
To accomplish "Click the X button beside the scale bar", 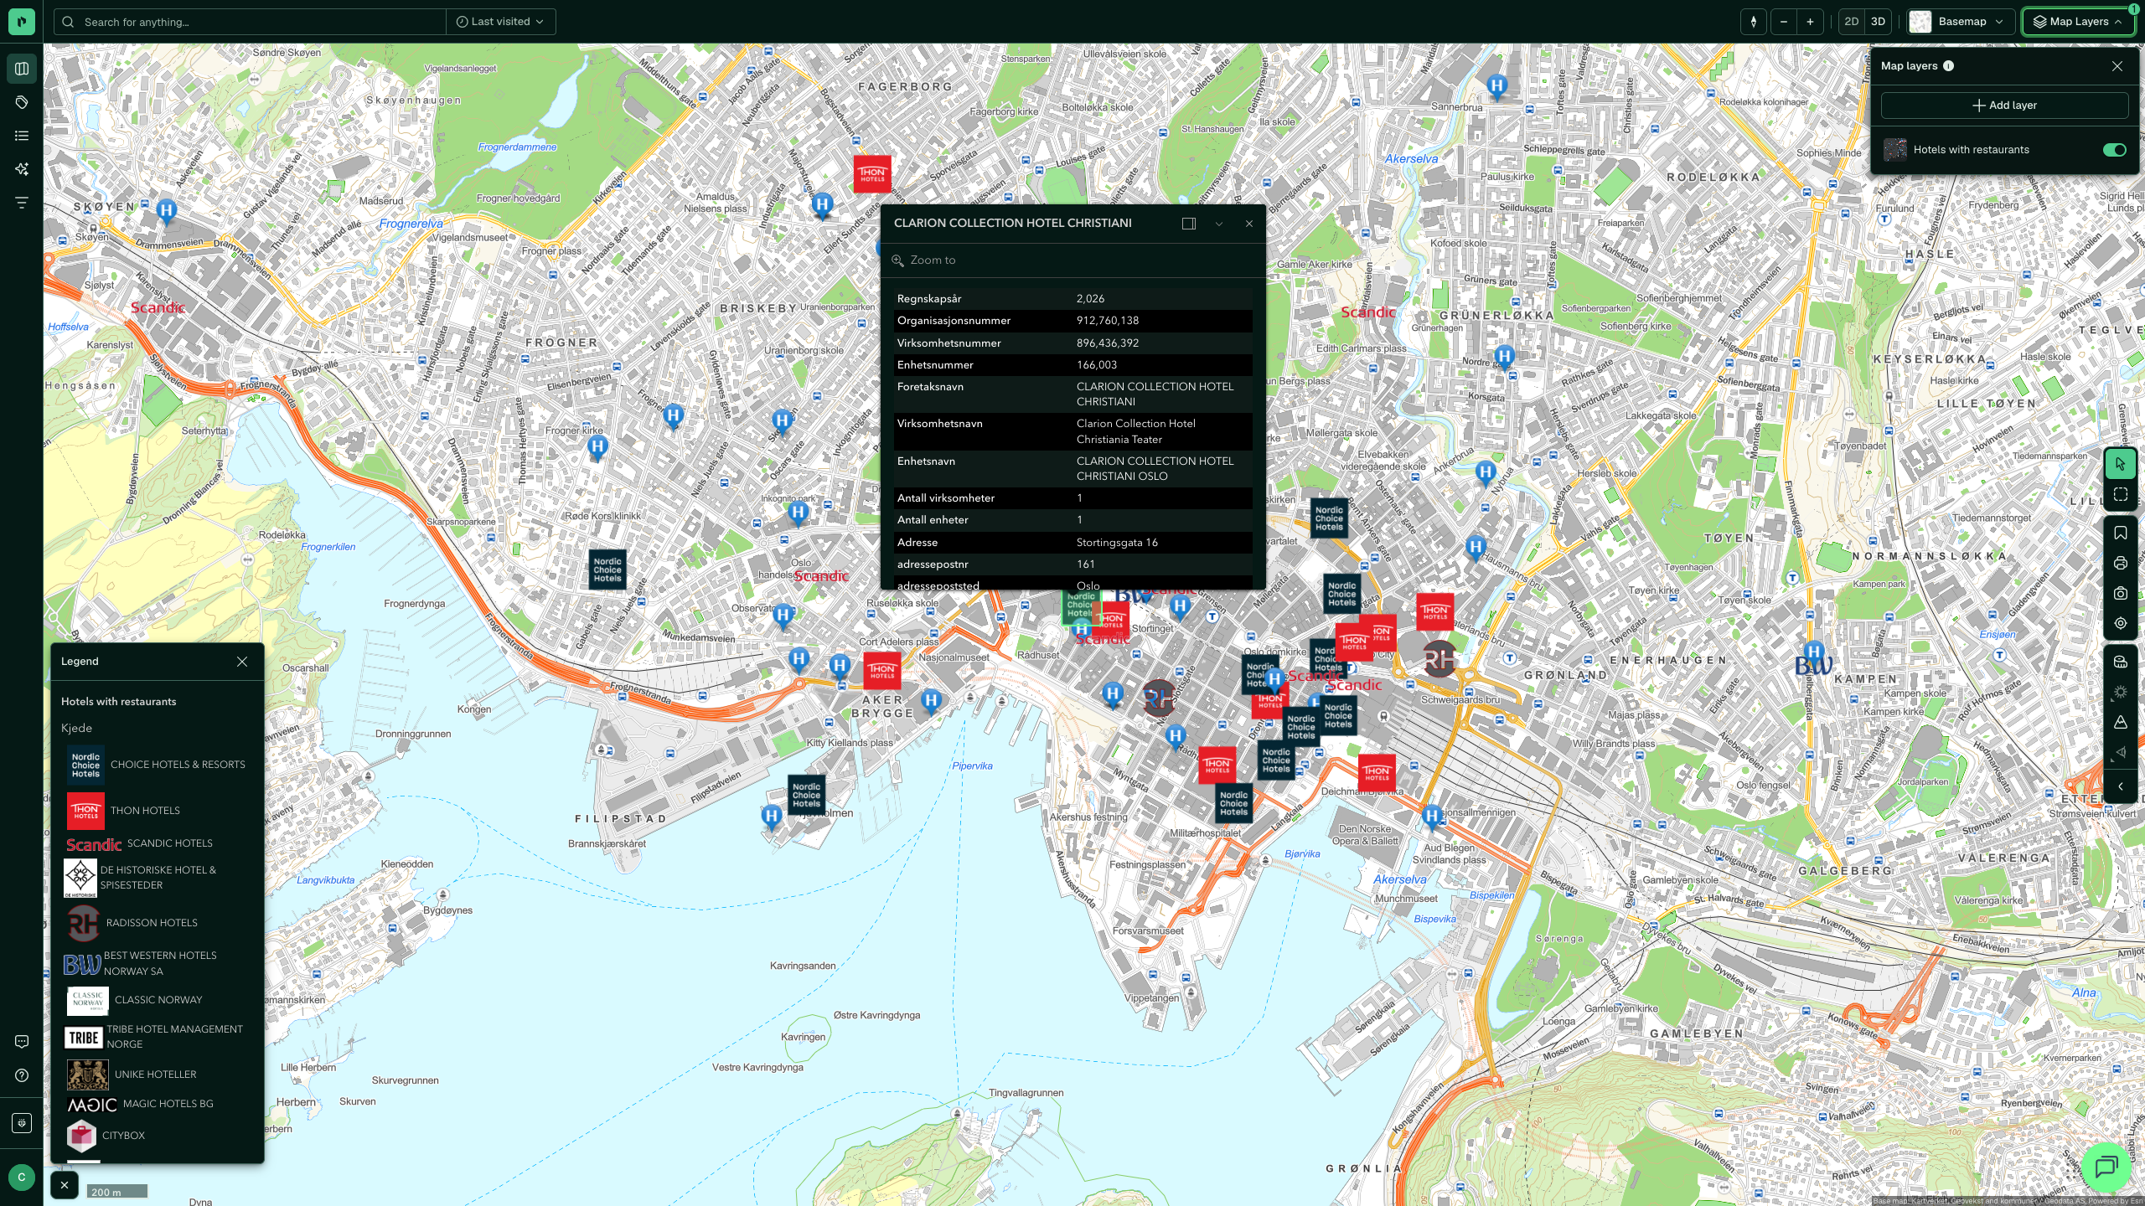I will (65, 1185).
